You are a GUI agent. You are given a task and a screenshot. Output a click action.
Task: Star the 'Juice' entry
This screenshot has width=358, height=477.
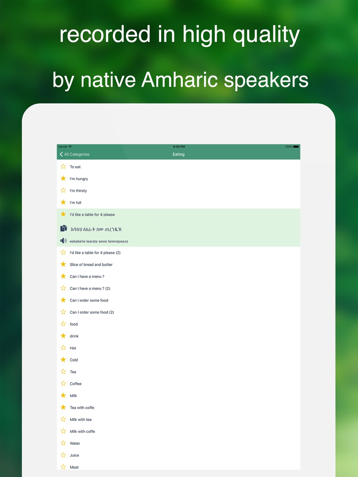click(x=63, y=455)
